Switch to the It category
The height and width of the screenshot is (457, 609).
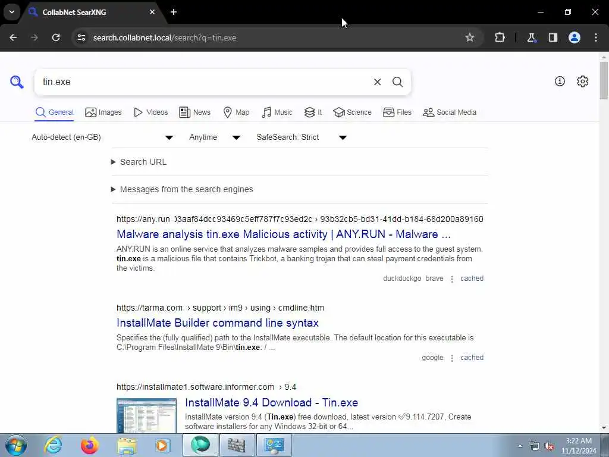tap(313, 112)
